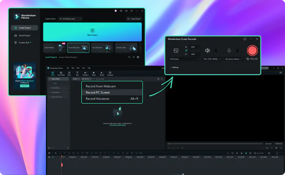This screenshot has height=175, width=285.
Task: Open the Full Screen capture mode dropdown
Action: [x=184, y=59]
